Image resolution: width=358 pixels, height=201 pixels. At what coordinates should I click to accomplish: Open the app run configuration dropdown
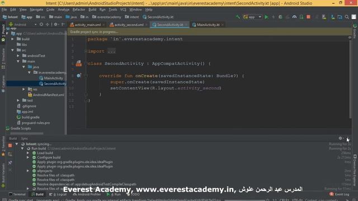point(252,17)
